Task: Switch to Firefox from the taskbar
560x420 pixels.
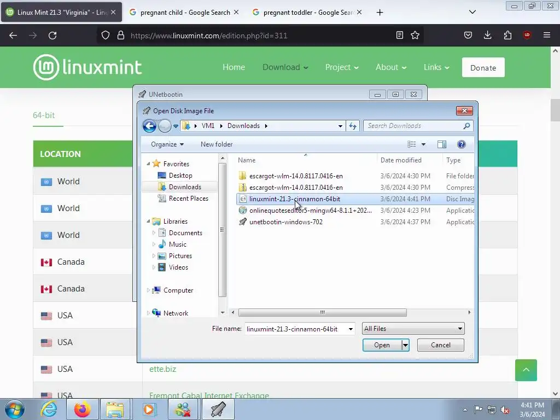Action: (x=82, y=409)
